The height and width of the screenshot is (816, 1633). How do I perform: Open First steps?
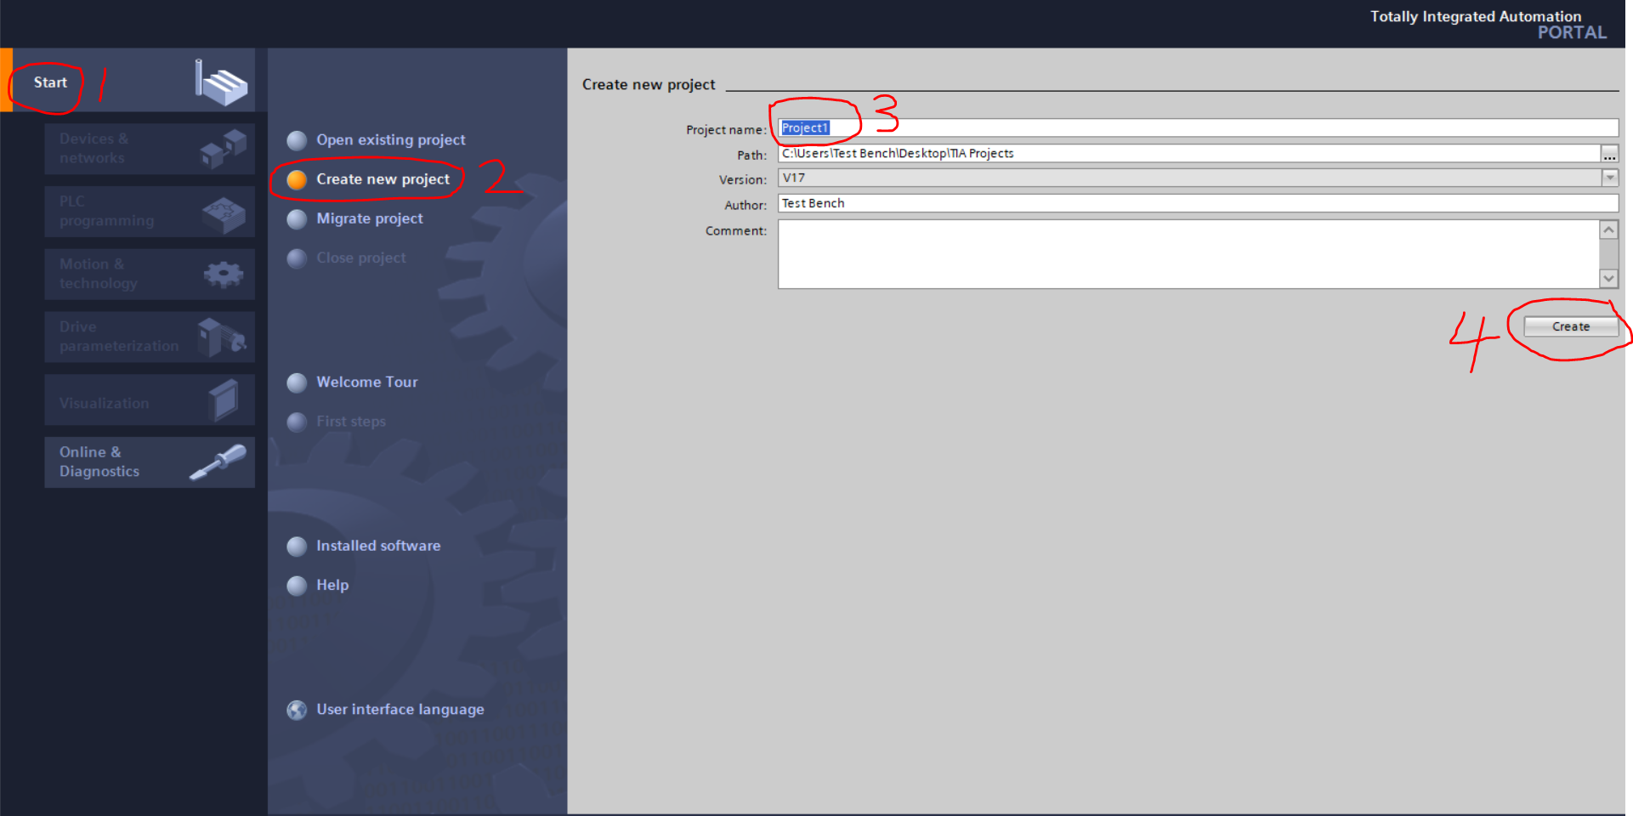[351, 422]
